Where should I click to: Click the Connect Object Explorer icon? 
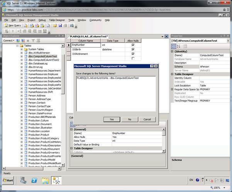(x=18, y=41)
